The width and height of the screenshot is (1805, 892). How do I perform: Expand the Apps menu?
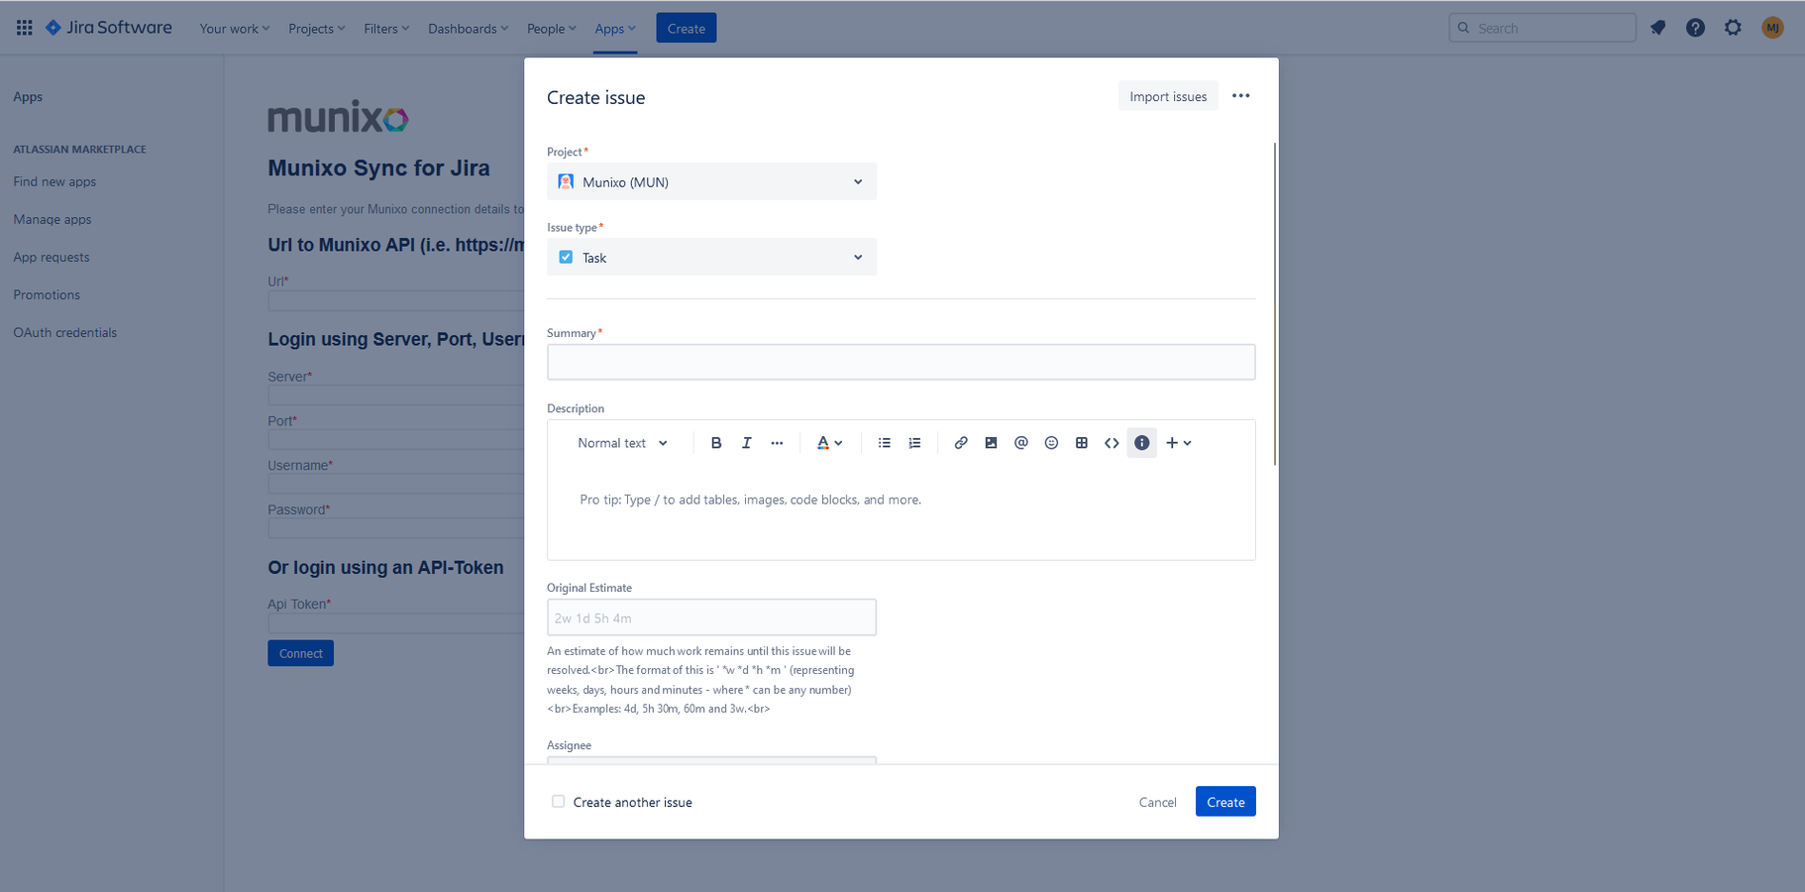615,28
